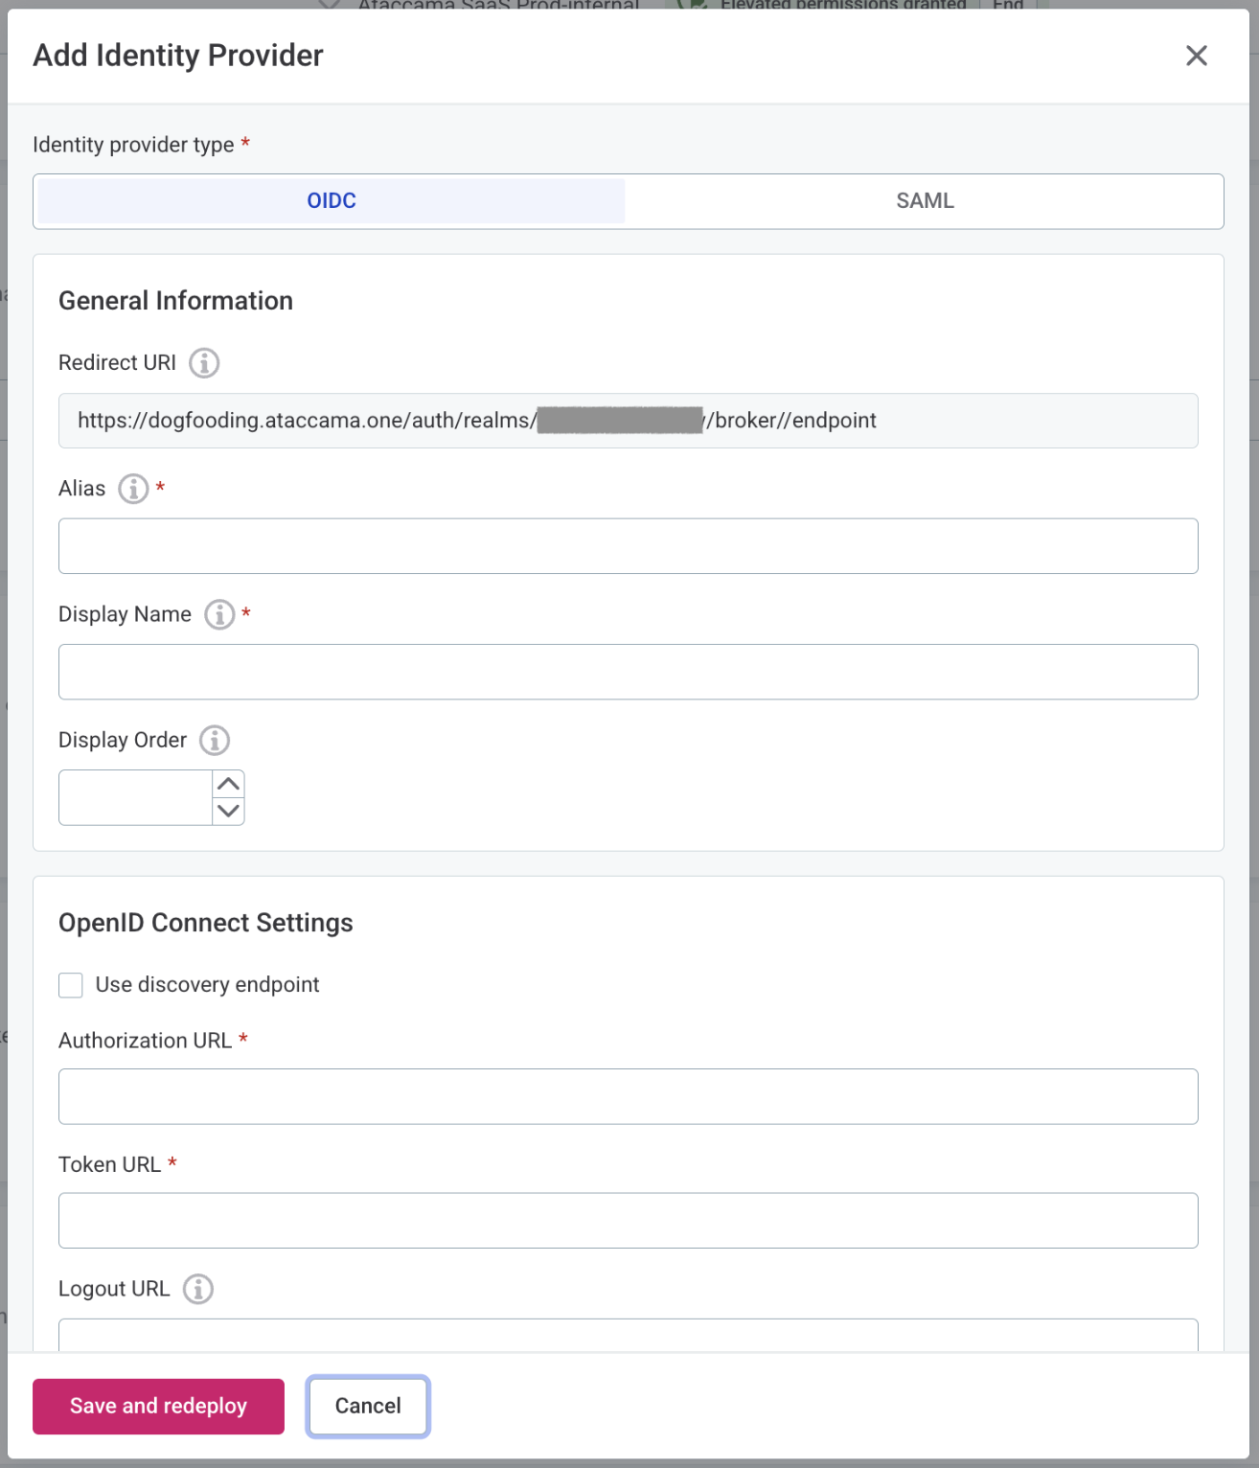Increment Display Order with the up arrow
Screen dimensions: 1259x1468
(x=227, y=784)
